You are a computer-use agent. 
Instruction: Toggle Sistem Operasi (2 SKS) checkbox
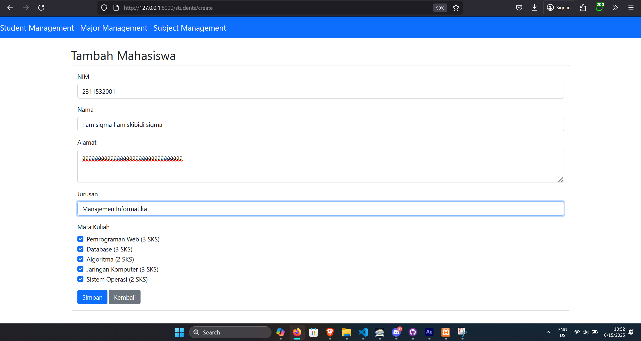pyautogui.click(x=80, y=279)
